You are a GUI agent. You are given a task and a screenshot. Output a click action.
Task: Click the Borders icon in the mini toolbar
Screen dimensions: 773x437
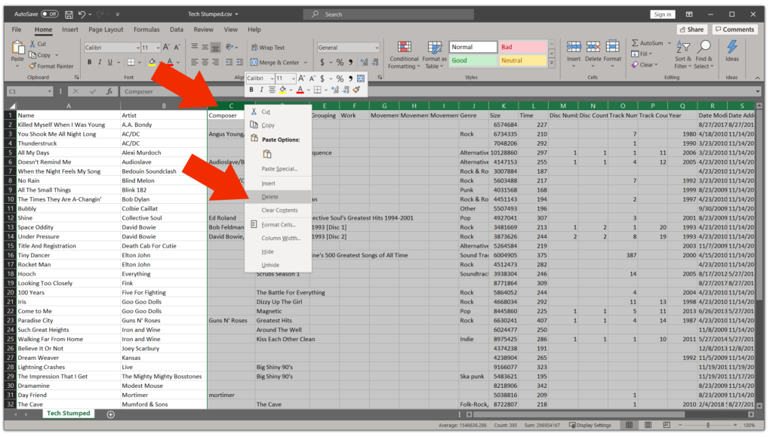[x=318, y=90]
